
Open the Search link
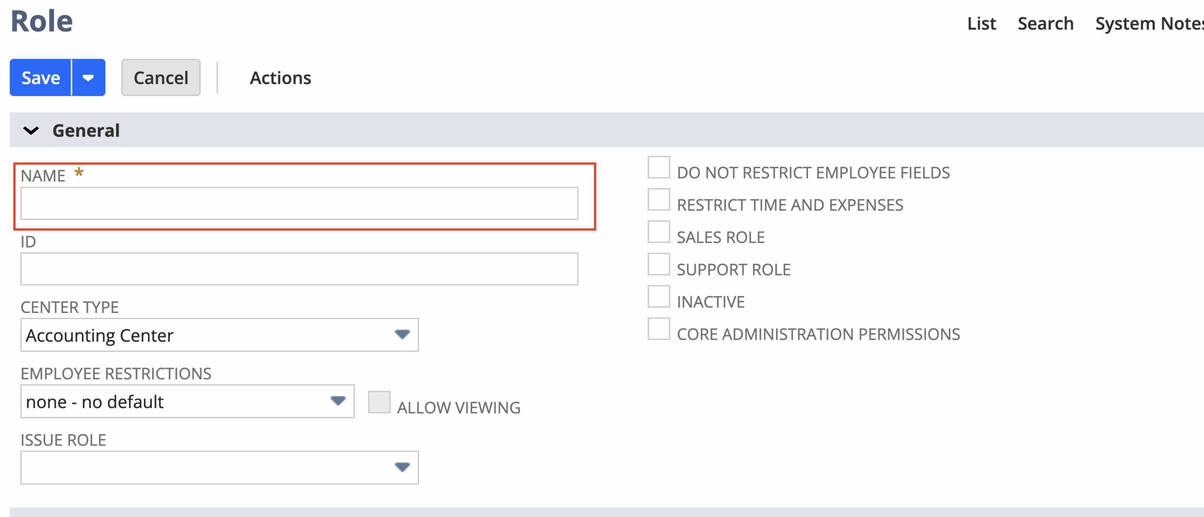1046,23
